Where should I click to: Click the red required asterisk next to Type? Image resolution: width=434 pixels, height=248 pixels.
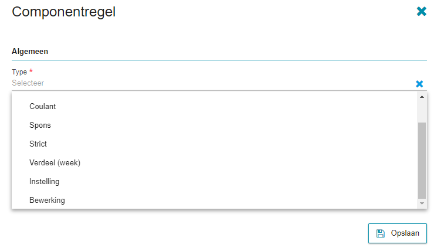point(31,71)
